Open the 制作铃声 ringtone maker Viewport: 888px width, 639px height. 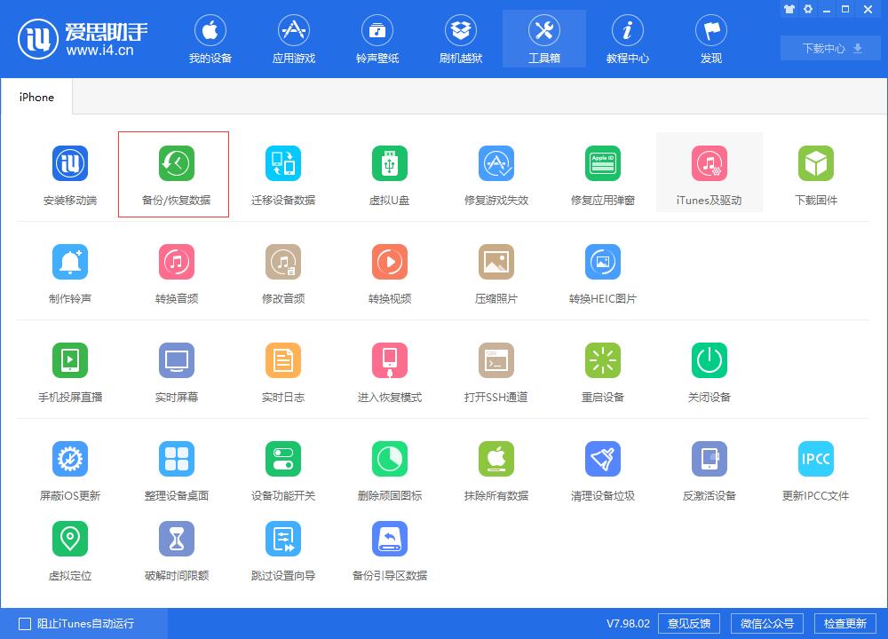[x=70, y=271]
